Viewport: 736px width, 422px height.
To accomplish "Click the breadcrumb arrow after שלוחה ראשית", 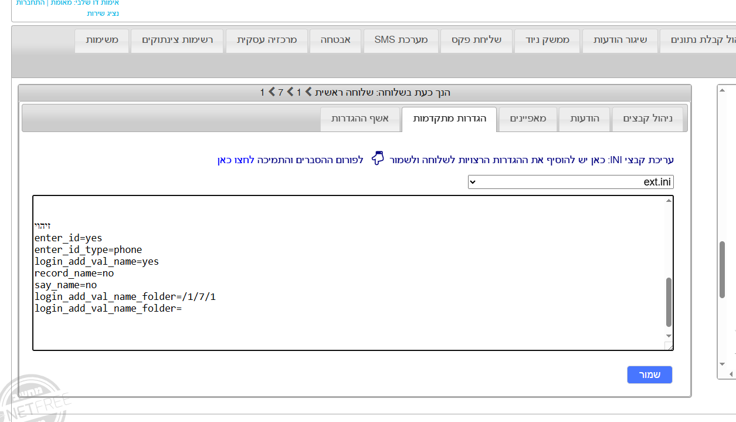I will pos(308,92).
